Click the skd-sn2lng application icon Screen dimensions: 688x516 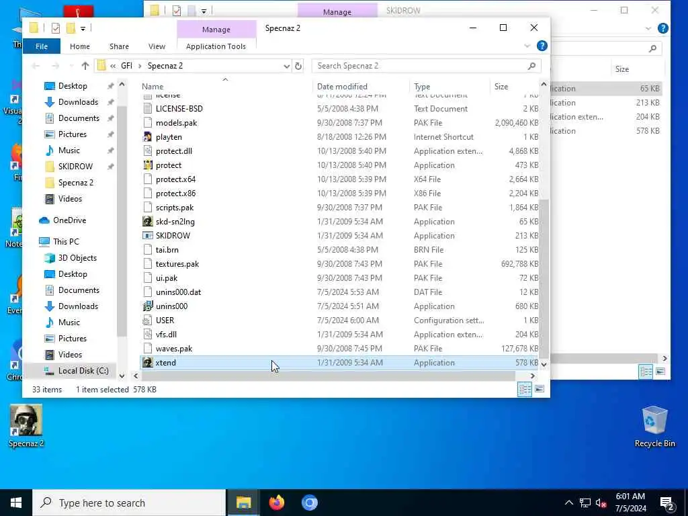[x=148, y=222]
